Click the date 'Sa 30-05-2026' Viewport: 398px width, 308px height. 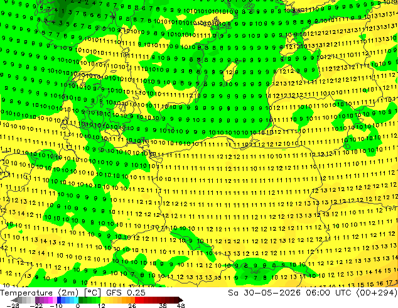tap(265, 293)
